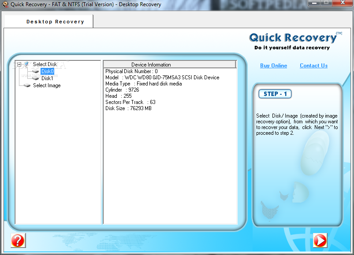
Task: Click the application icon in the title bar
Action: [5, 4]
